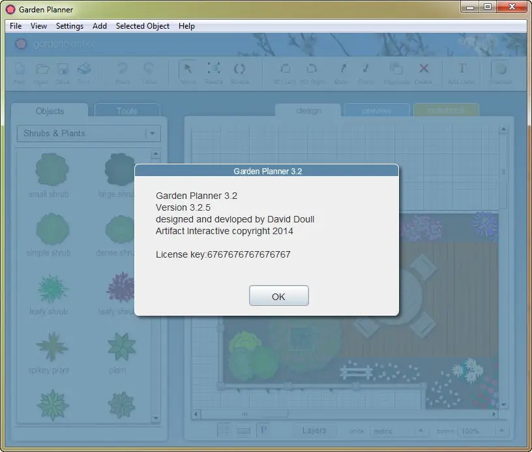Screen dimensions: 532x452
Task: Click the canvas vertical scroll up arrow
Action: (503, 129)
